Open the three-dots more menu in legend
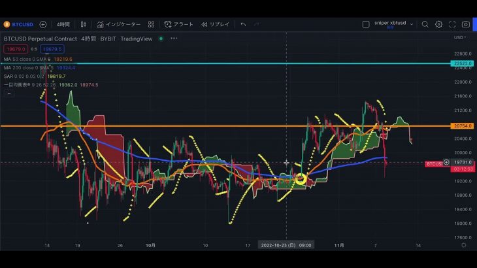 tap(174, 39)
